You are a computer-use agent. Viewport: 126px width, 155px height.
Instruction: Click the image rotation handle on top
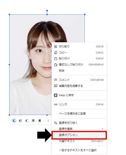[47, 11]
